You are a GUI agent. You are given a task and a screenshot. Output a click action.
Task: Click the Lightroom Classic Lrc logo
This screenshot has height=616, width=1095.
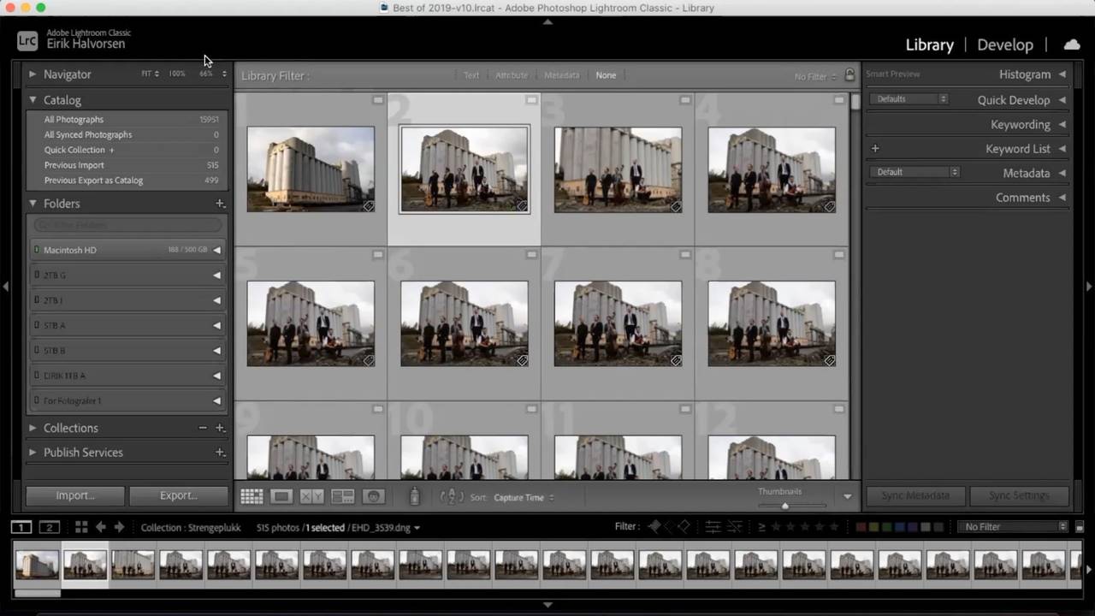coord(27,40)
